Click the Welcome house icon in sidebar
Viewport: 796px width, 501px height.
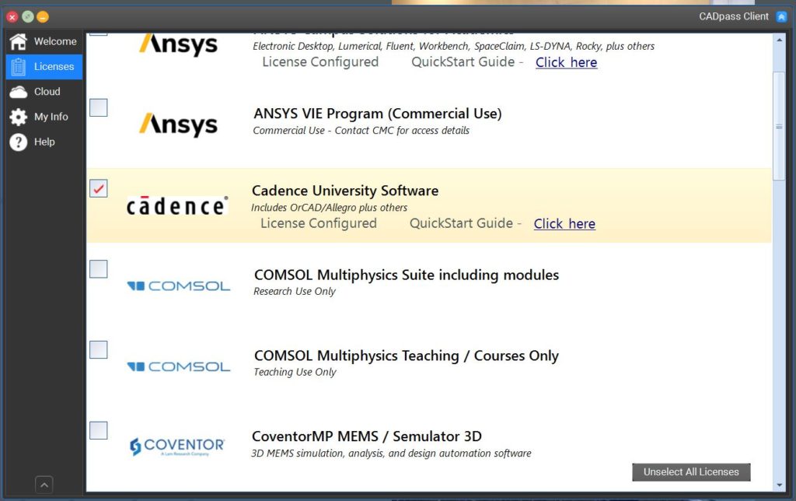(18, 42)
